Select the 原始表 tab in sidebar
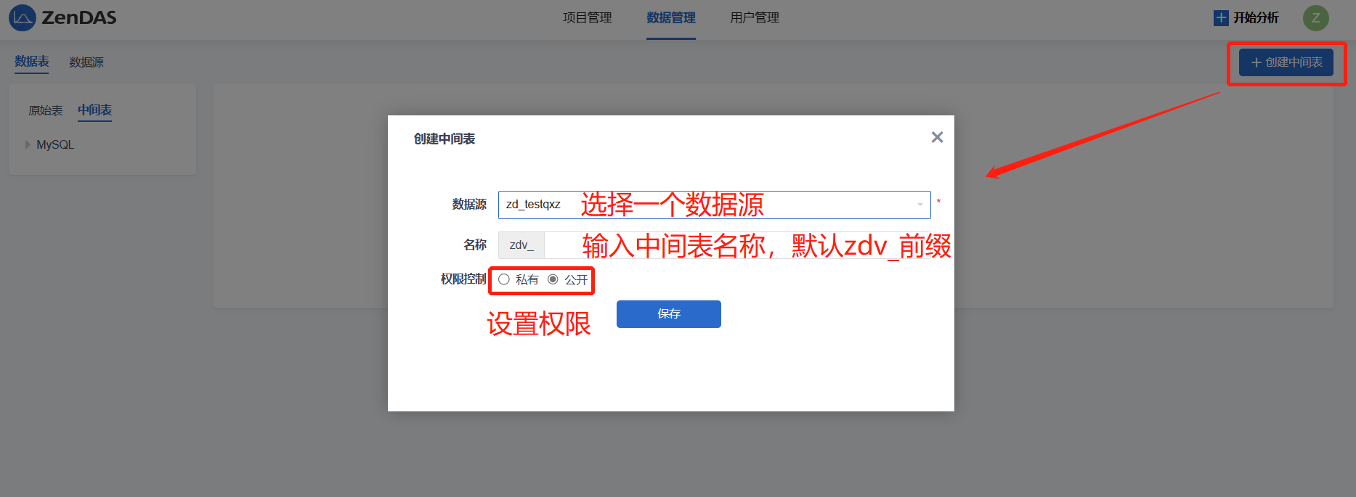The width and height of the screenshot is (1356, 497). click(46, 110)
